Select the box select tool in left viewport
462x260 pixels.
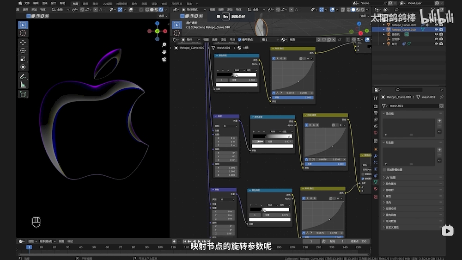point(23,25)
